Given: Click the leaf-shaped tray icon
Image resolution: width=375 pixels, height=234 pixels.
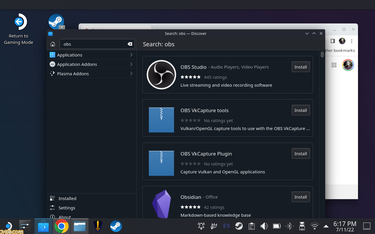Looking at the screenshot, I should (214, 226).
